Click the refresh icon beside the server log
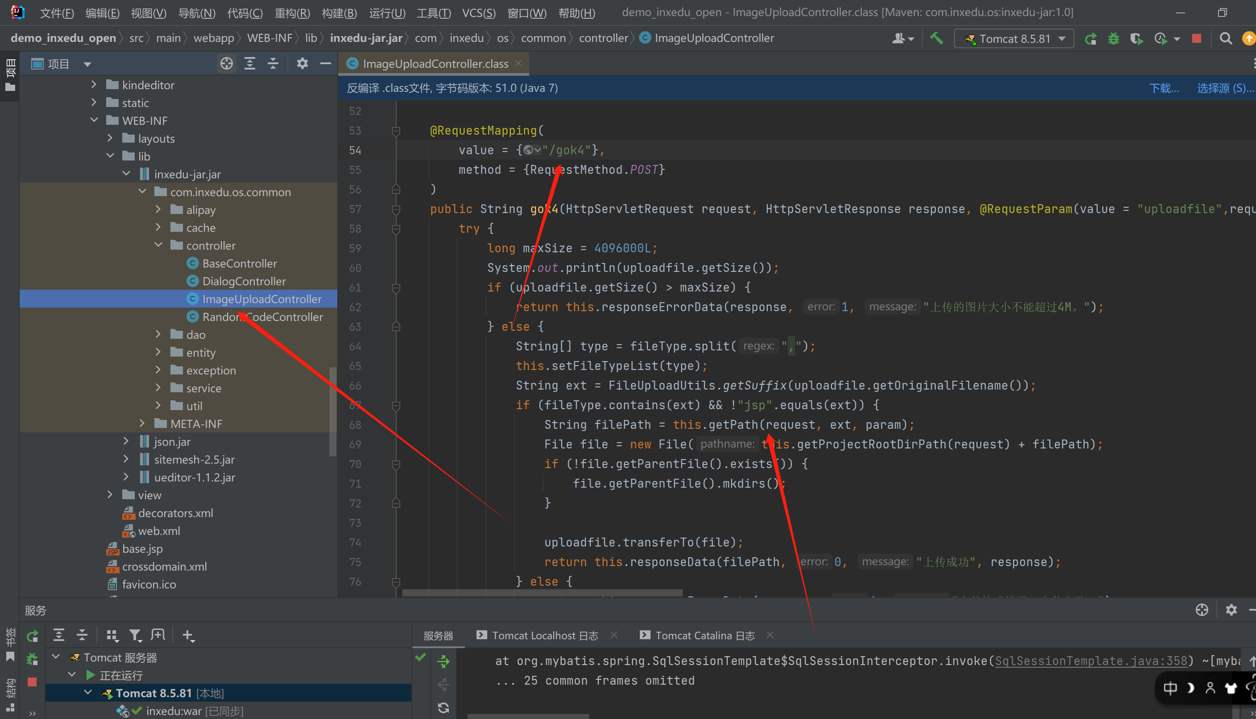The height and width of the screenshot is (719, 1256). (x=444, y=708)
